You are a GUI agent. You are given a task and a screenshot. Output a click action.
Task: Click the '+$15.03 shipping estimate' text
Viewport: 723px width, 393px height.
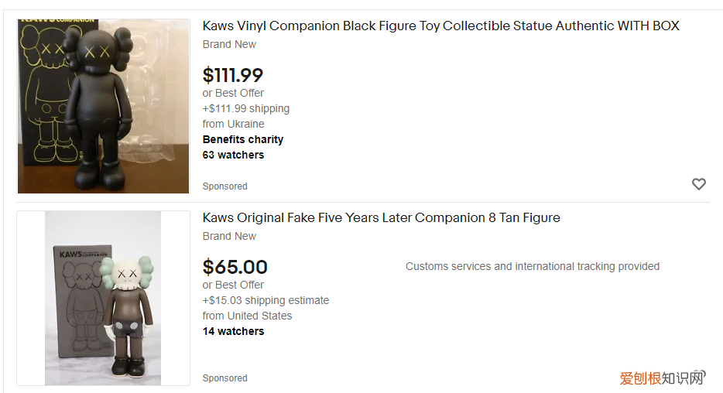pos(266,300)
